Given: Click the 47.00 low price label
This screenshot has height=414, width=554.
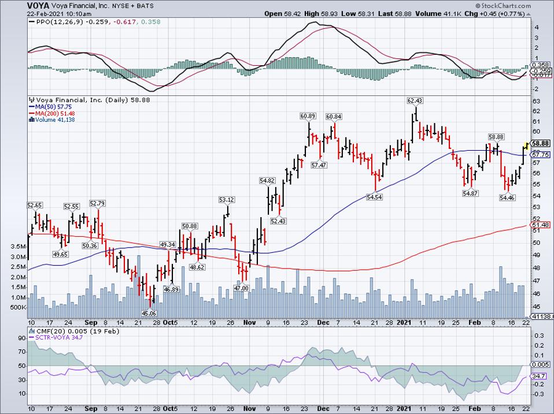Looking at the screenshot, I should (x=241, y=288).
